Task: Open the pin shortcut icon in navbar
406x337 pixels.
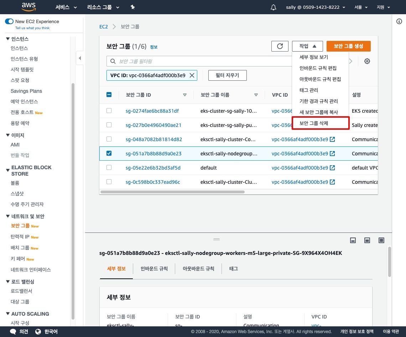Action: (132, 7)
